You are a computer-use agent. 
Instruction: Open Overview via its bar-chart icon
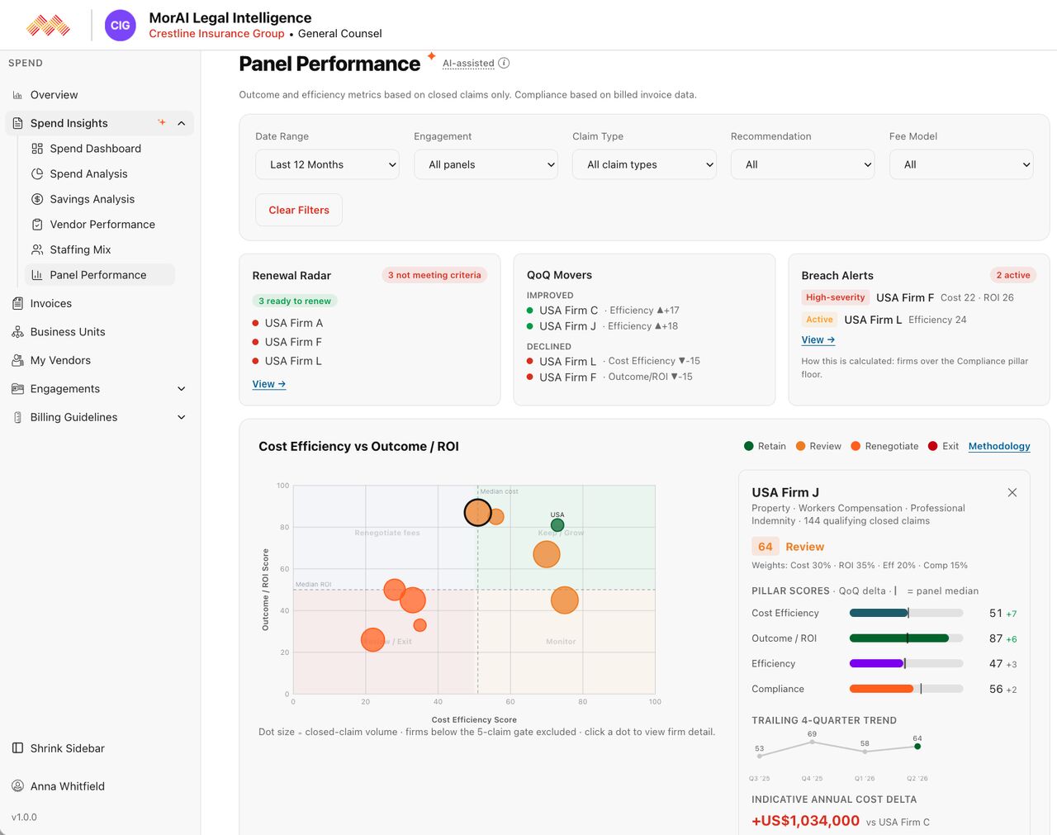click(17, 95)
